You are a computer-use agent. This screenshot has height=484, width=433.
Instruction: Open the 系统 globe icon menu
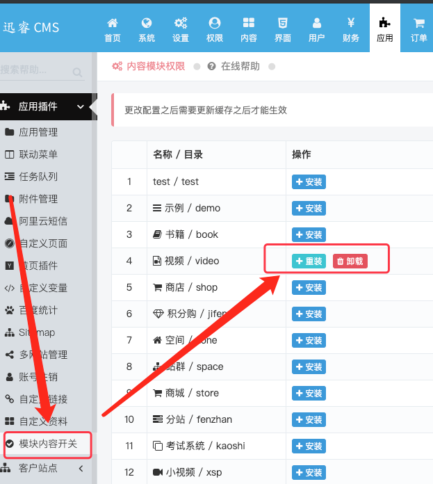click(147, 30)
